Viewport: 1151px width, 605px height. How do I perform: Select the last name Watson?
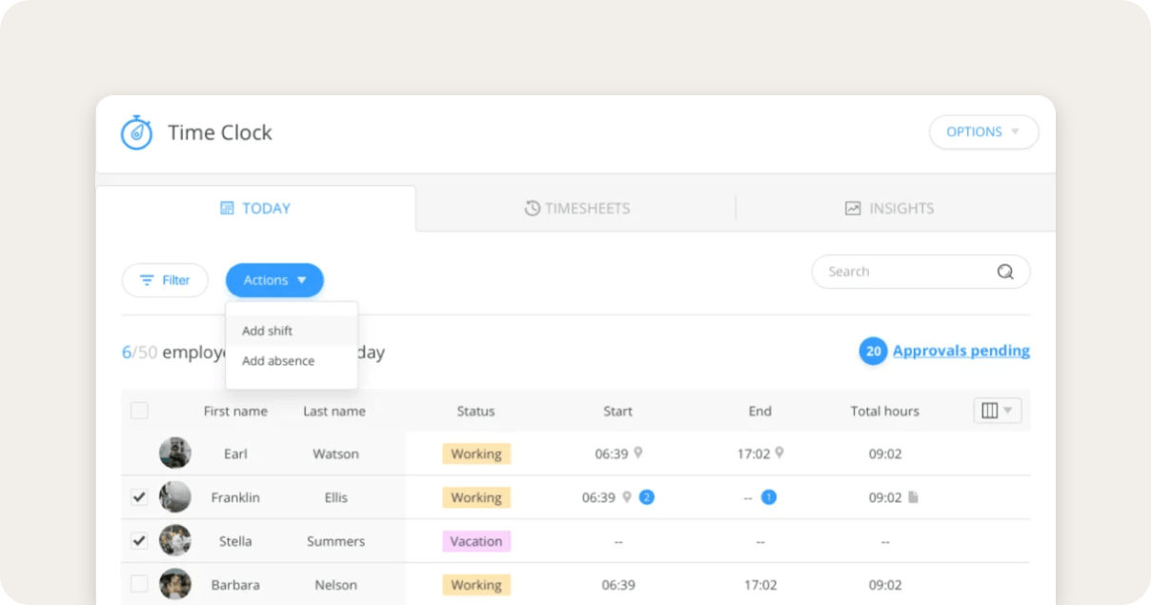click(336, 454)
